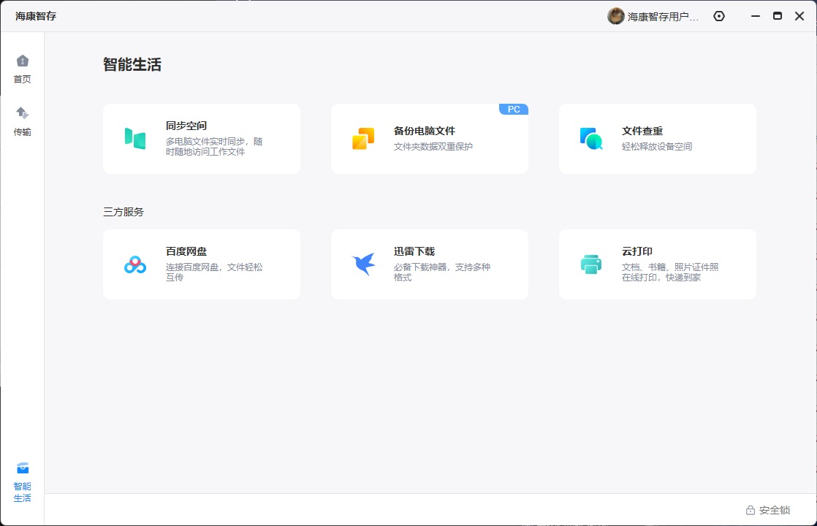The width and height of the screenshot is (817, 526).
Task: Open the 云打印 printing service card
Action: 657,264
